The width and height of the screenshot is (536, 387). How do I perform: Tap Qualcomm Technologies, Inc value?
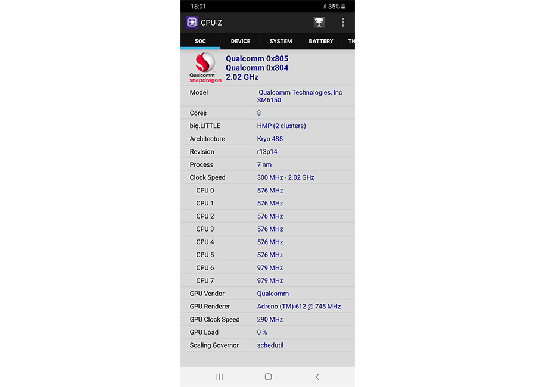(300, 92)
